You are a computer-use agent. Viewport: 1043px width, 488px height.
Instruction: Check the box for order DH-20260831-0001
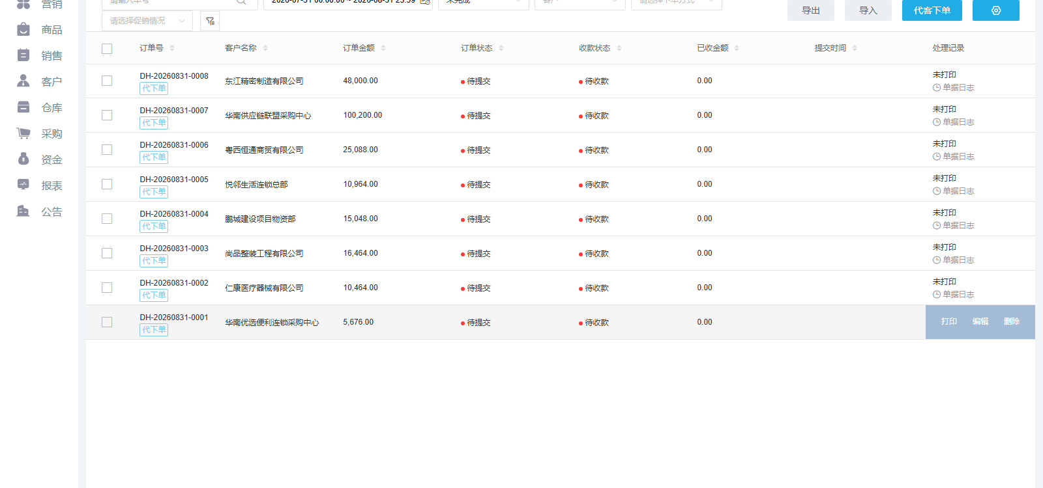pyautogui.click(x=107, y=322)
